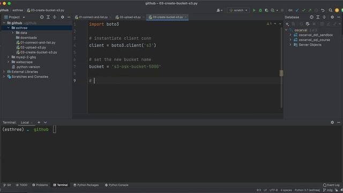This screenshot has height=193, width=343.
Task: Hide the Terminal panel with minus icon
Action: coord(338,122)
